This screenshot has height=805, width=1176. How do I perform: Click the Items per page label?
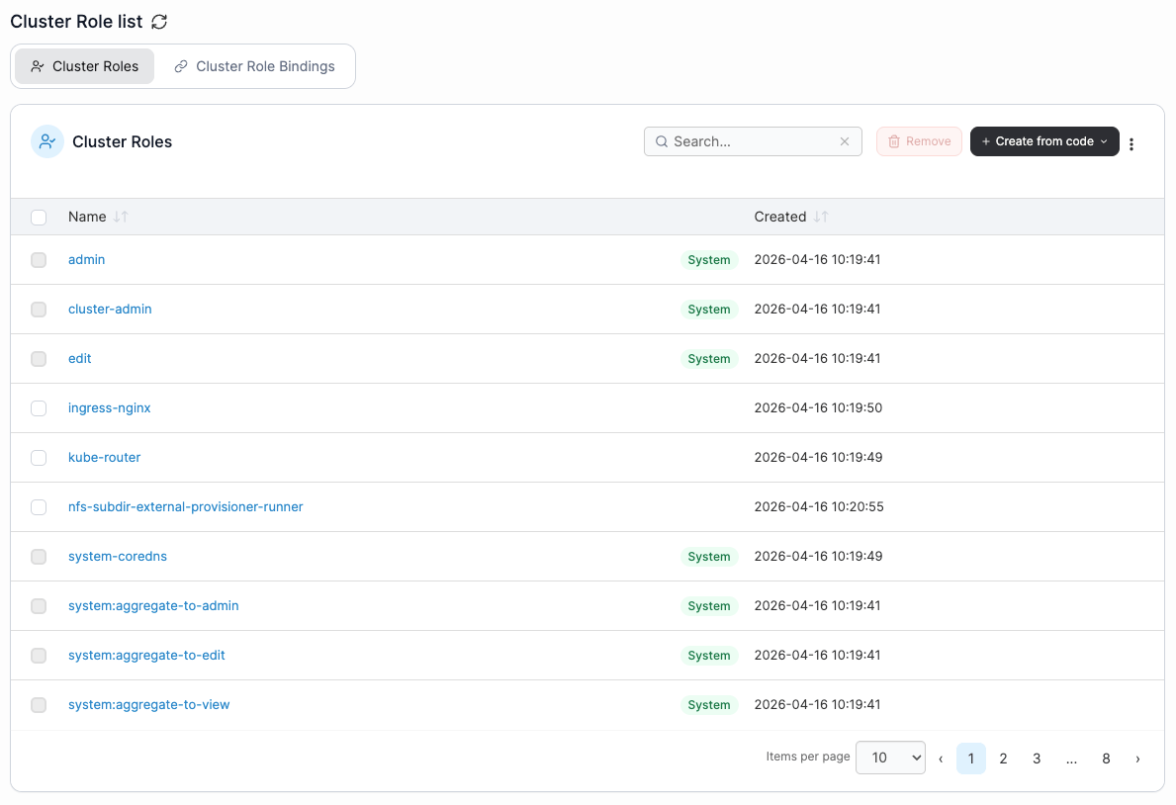[808, 757]
